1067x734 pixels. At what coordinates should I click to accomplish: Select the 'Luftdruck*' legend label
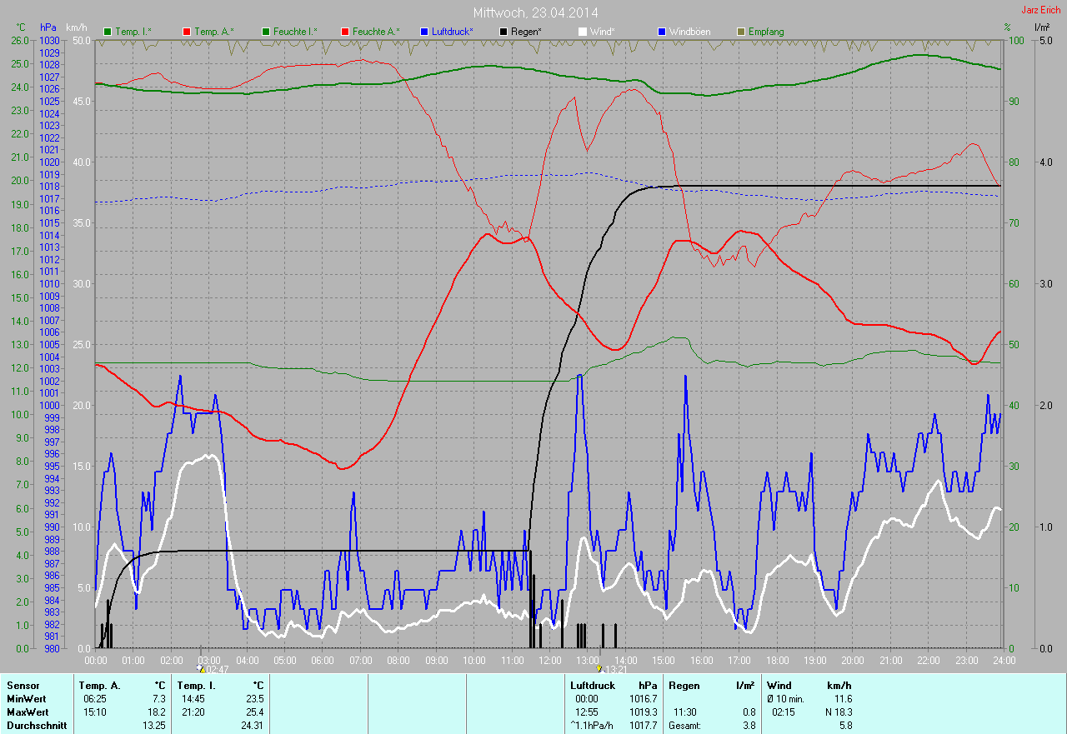(453, 32)
